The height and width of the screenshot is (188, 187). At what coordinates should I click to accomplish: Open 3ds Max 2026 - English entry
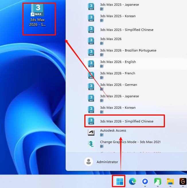(x=118, y=62)
